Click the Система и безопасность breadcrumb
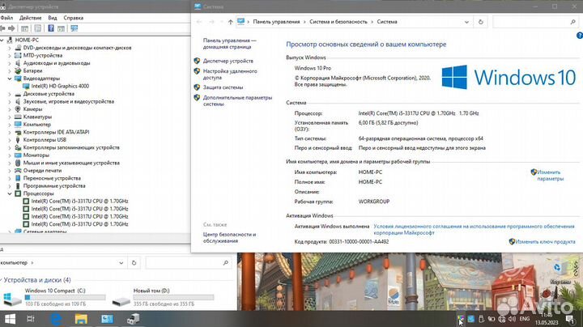The image size is (583, 327). coord(338,22)
